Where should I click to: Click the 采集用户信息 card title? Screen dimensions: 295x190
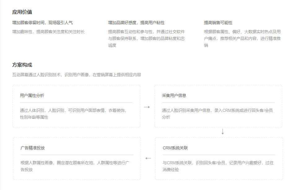point(174,95)
